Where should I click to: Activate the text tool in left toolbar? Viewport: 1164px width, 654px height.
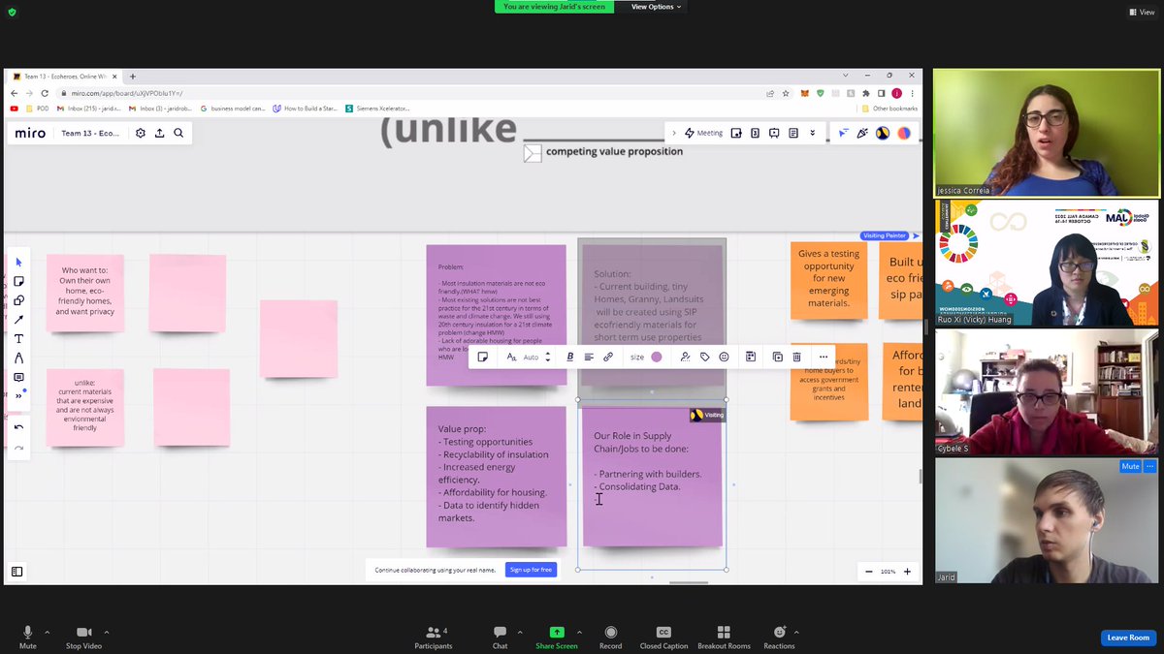click(x=18, y=339)
